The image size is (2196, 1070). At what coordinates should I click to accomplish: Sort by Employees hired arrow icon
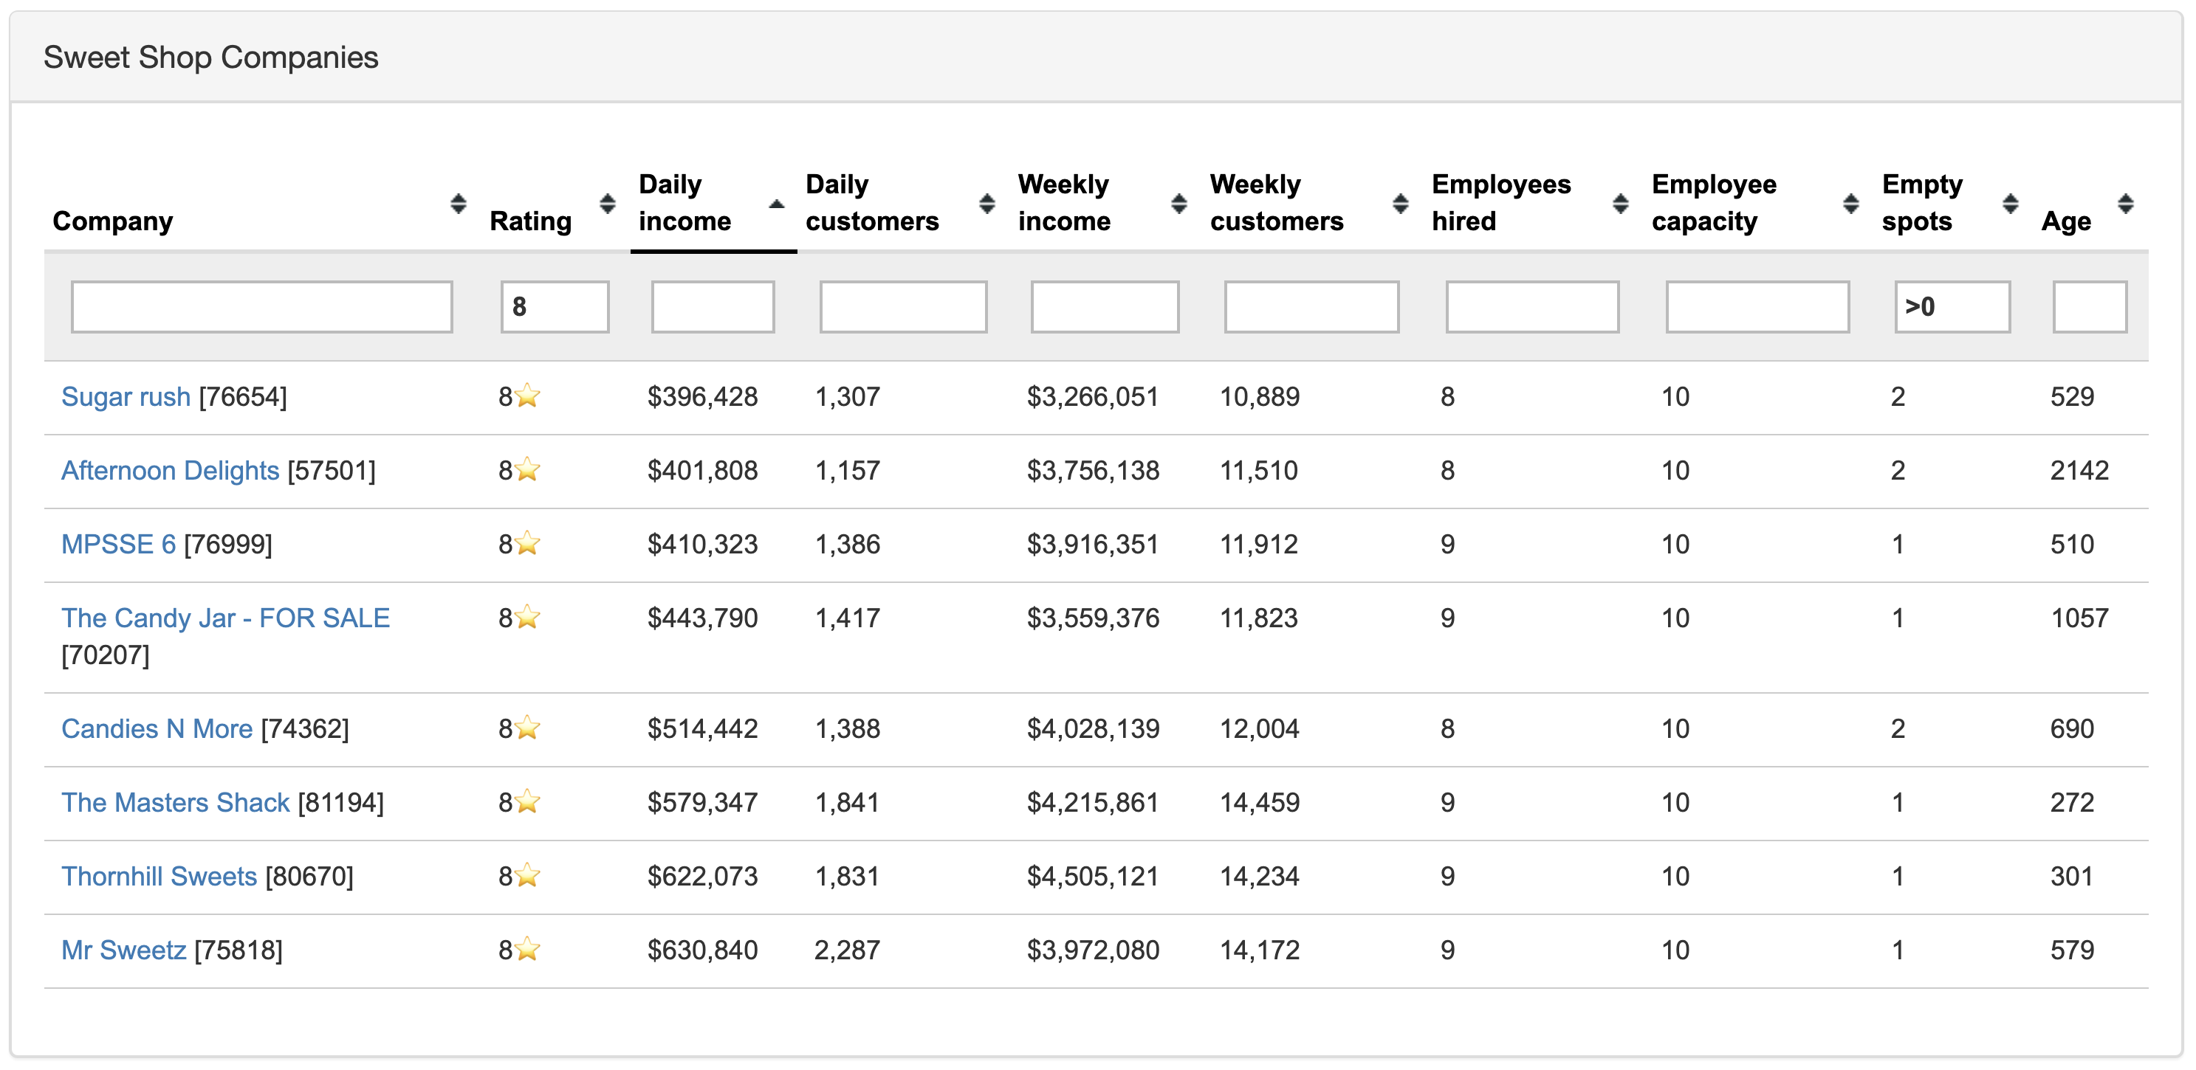coord(1620,204)
